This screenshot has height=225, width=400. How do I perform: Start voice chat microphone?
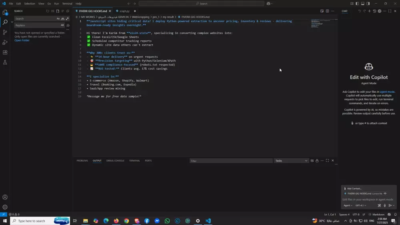click(385, 205)
